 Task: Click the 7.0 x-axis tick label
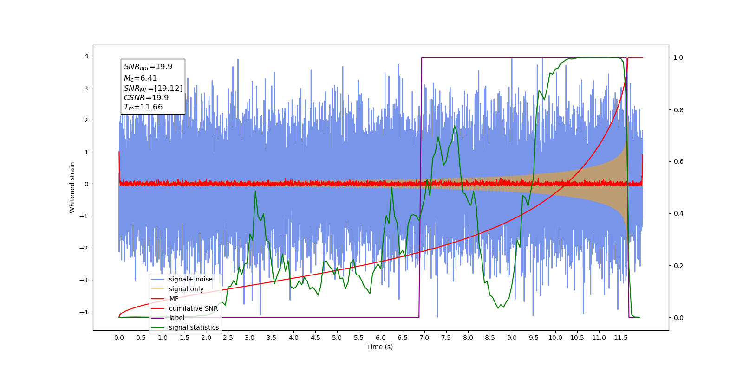[x=424, y=338]
